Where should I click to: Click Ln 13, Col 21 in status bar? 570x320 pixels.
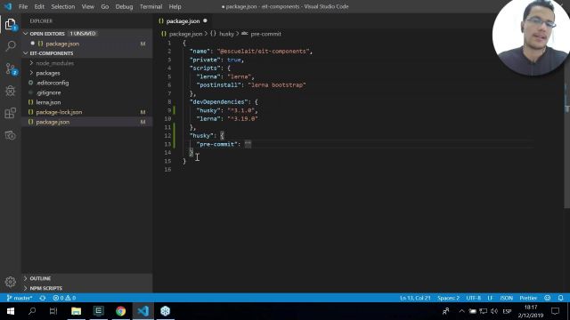click(415, 298)
